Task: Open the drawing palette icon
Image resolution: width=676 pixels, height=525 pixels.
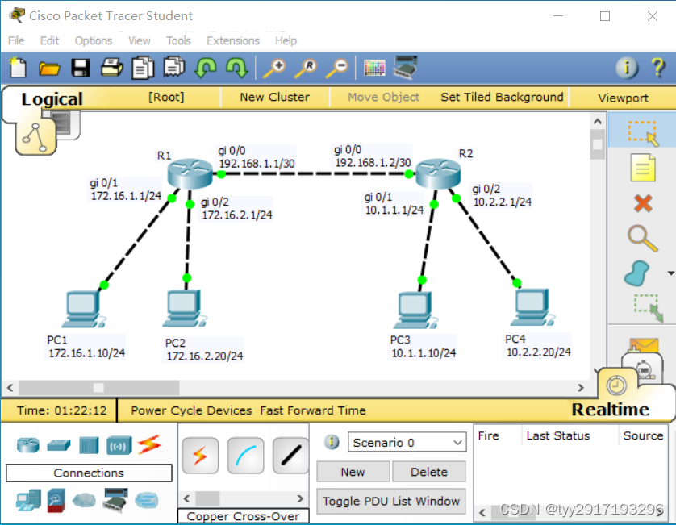Action: [374, 68]
